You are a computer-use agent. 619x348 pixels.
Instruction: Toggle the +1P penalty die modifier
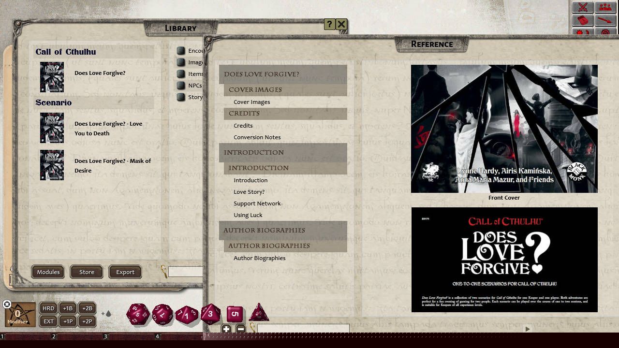tap(68, 321)
